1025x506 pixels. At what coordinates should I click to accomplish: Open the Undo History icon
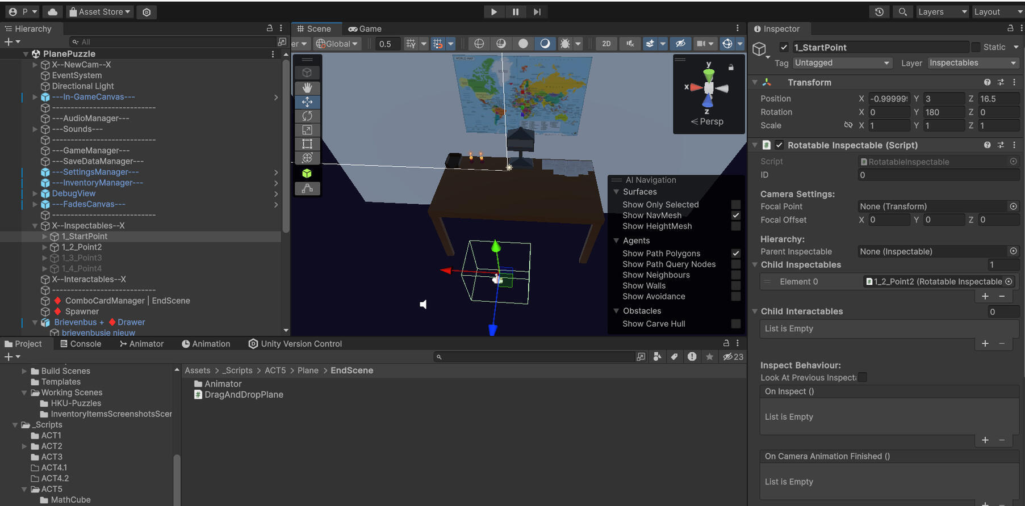pyautogui.click(x=879, y=12)
